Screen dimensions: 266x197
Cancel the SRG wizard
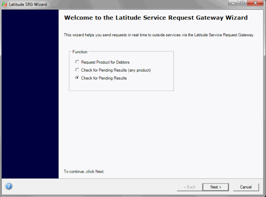(246, 187)
